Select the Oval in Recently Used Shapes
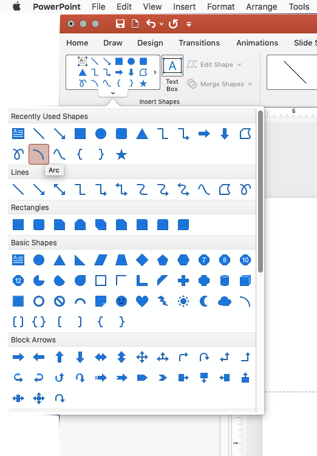The height and width of the screenshot is (456, 317). pos(101,134)
